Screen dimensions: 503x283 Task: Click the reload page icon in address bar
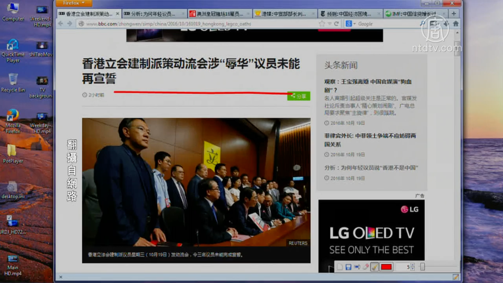[336, 24]
